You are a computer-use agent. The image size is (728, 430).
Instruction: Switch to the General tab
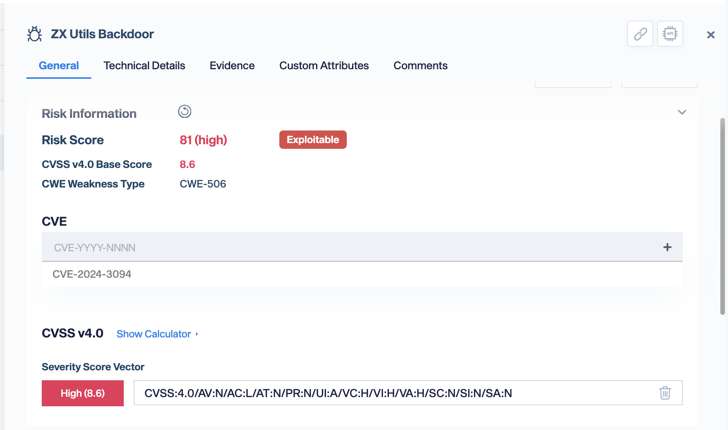tap(59, 66)
